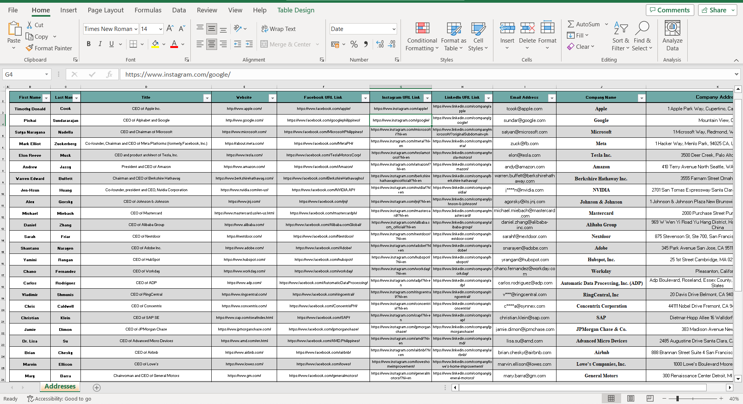This screenshot has width=743, height=404.
Task: Open the Table Design tab
Action: (x=296, y=10)
